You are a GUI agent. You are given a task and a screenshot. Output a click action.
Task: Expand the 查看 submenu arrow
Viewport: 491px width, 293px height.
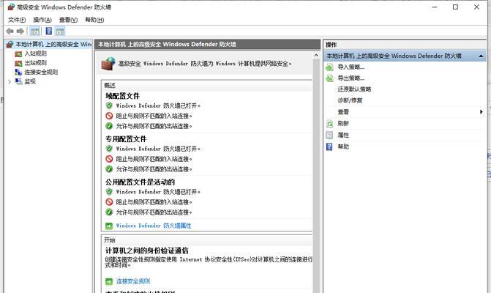(x=481, y=112)
